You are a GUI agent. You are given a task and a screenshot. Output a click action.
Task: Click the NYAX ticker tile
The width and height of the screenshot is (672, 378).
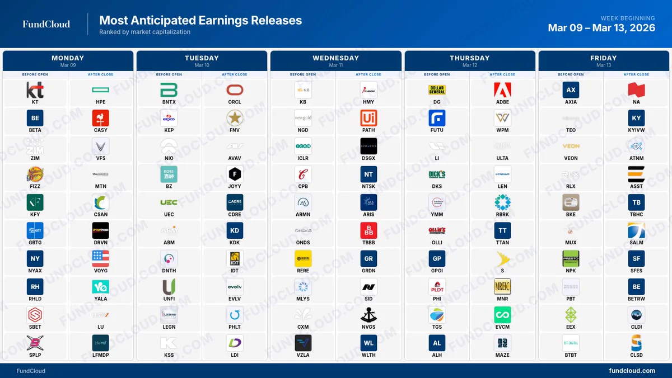click(35, 262)
